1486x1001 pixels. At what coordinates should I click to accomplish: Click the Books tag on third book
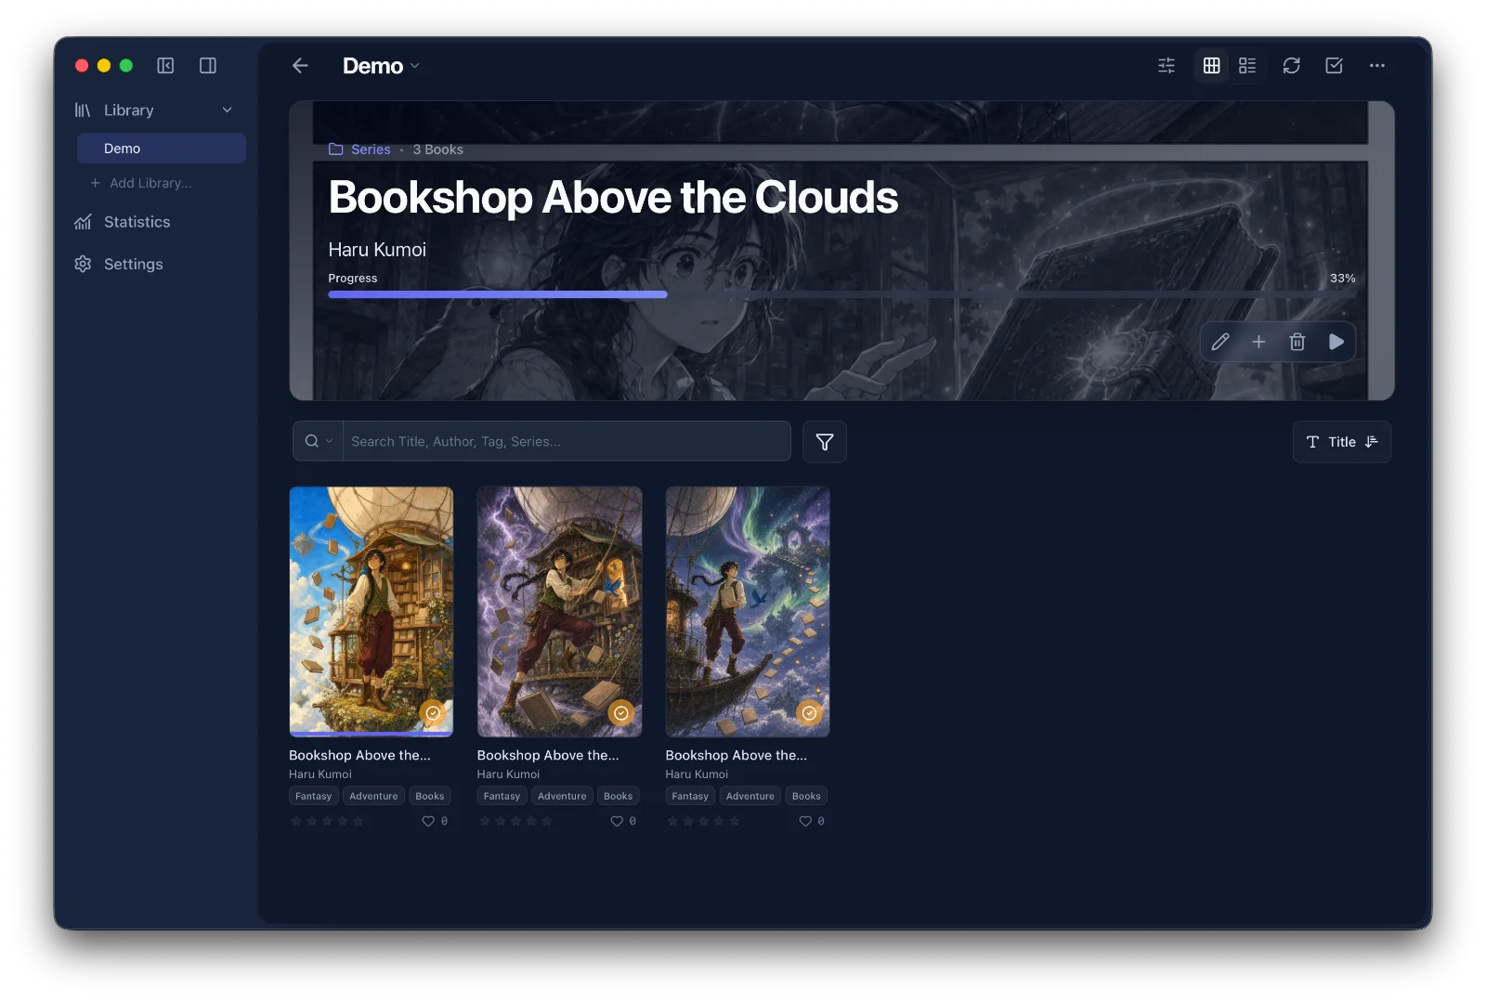(806, 796)
